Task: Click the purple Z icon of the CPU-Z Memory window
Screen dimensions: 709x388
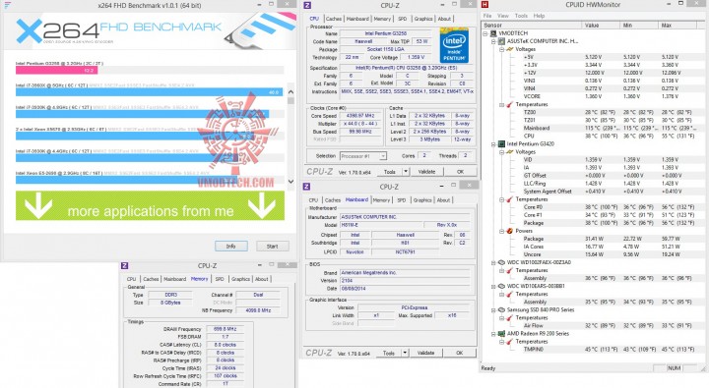Action: click(125, 266)
